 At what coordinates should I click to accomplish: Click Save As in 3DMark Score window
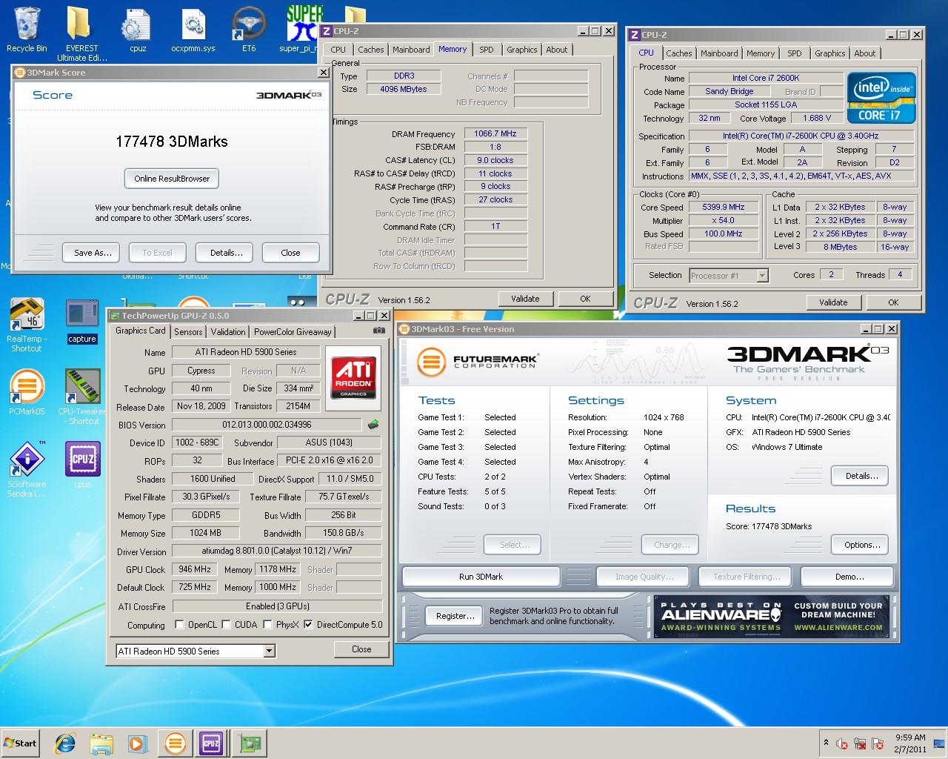93,253
